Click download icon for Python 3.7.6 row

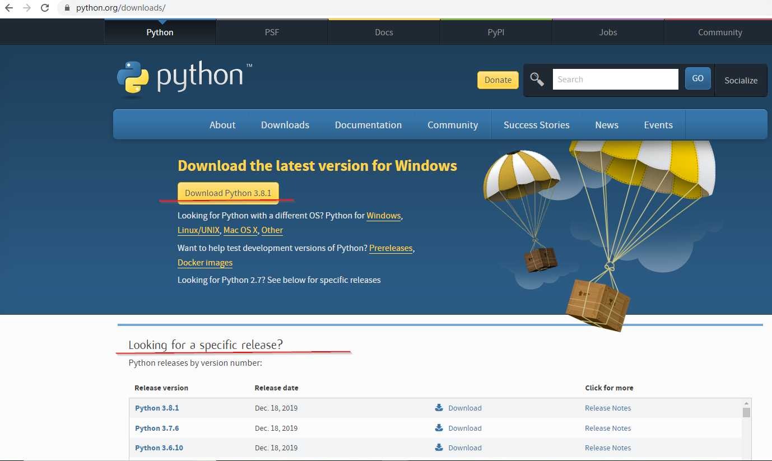point(439,428)
